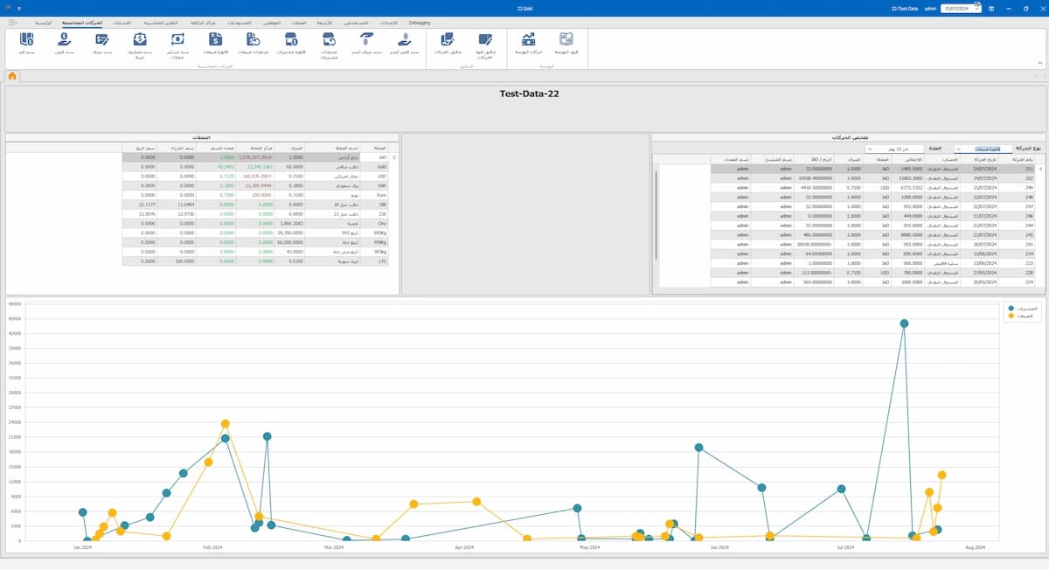Select the Gold currency row
The image size is (1049, 570).
[x=256, y=166]
